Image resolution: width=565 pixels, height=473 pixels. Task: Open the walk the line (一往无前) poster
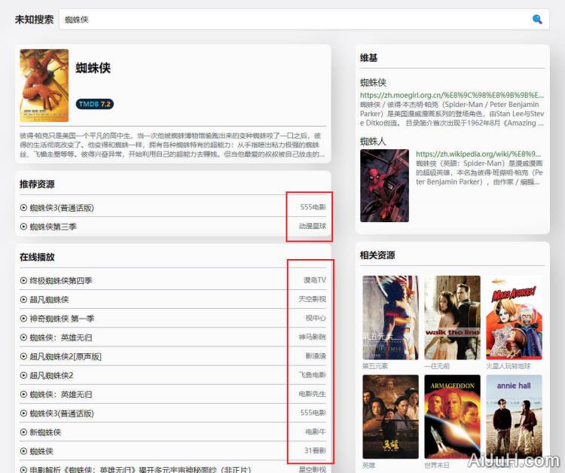[452, 317]
